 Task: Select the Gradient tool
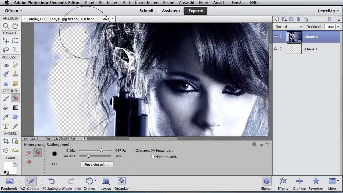[15, 108]
